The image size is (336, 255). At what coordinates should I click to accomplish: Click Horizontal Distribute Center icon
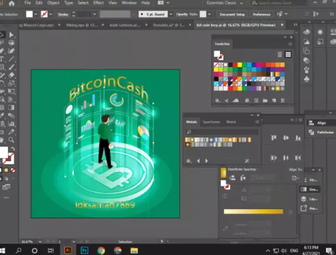286,158
